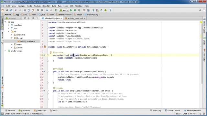Navigate back with the blue arrow
The image size is (207, 116).
tap(47, 10)
